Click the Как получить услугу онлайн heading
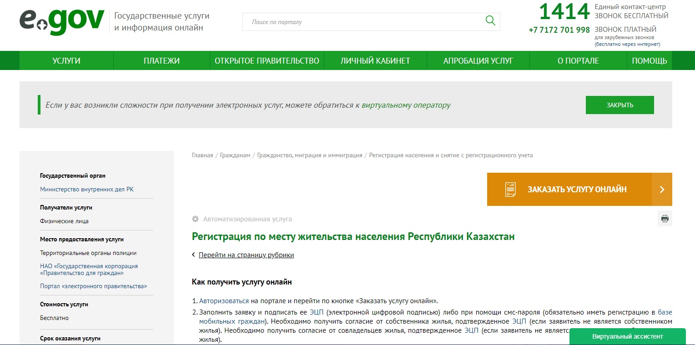695x345 pixels. point(242,282)
